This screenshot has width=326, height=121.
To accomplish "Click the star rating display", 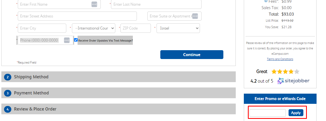I will pos(285,72).
